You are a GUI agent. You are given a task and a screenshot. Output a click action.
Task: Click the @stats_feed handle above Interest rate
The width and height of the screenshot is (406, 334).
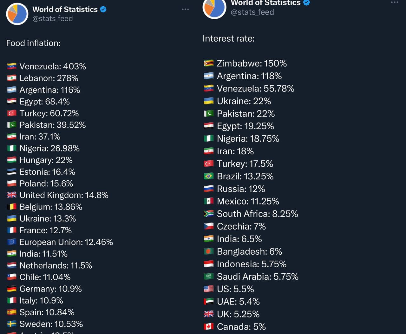click(252, 12)
